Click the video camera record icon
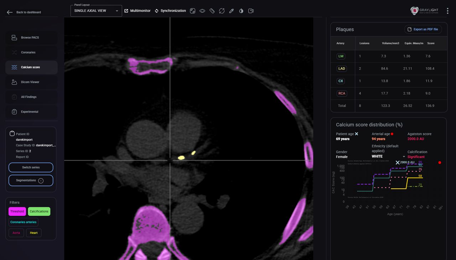This screenshot has height=260, width=456. [251, 11]
